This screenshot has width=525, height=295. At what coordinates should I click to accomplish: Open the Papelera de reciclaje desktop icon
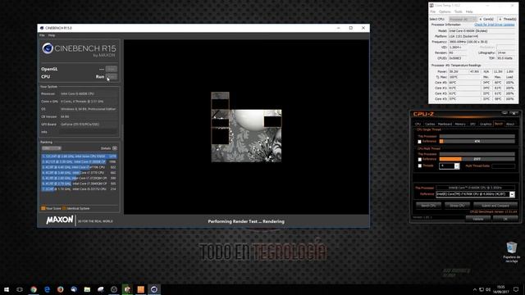pos(512,252)
